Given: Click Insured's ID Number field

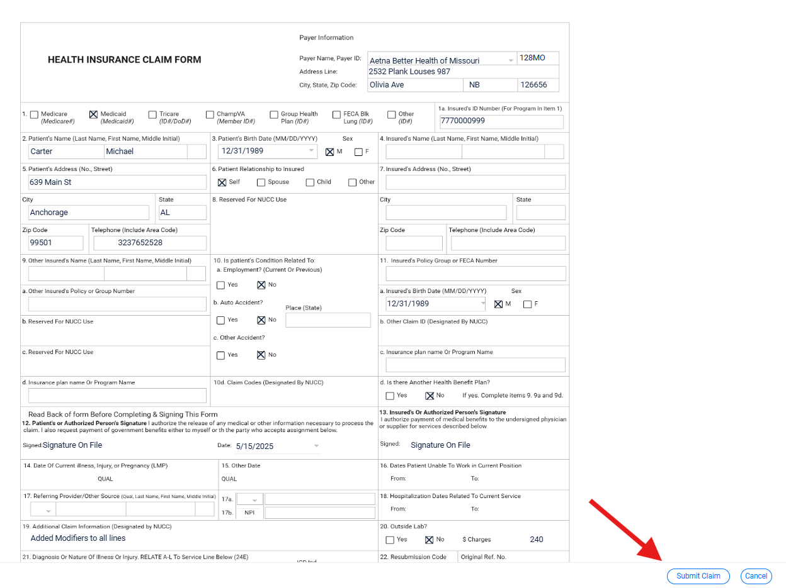Looking at the screenshot, I should click(501, 122).
